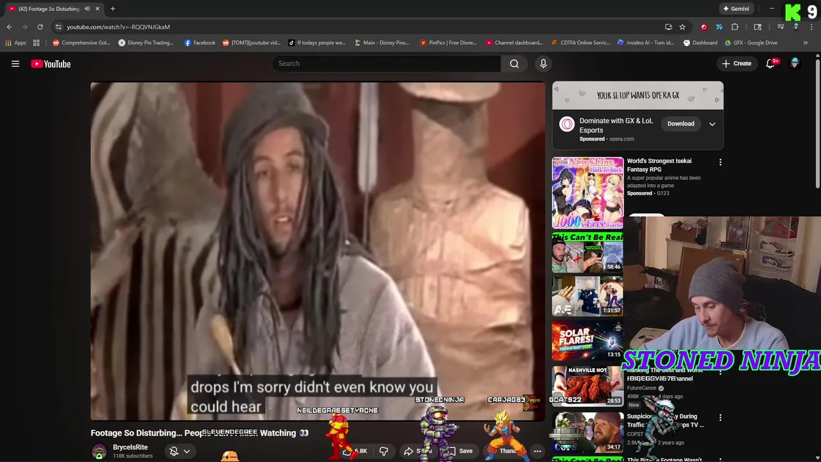The width and height of the screenshot is (821, 462).
Task: Click the Gemini button in title bar
Action: [x=736, y=9]
